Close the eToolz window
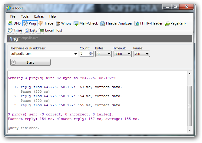Image resolution: width=202 pixels, height=143 pixels. tap(187, 7)
